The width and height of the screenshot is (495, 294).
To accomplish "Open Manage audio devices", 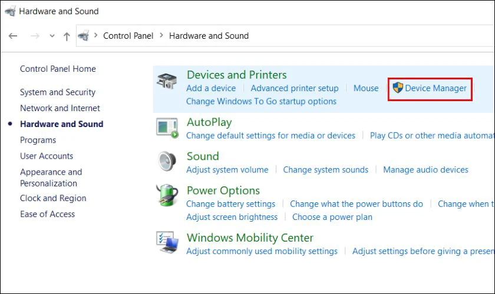I will click(425, 170).
